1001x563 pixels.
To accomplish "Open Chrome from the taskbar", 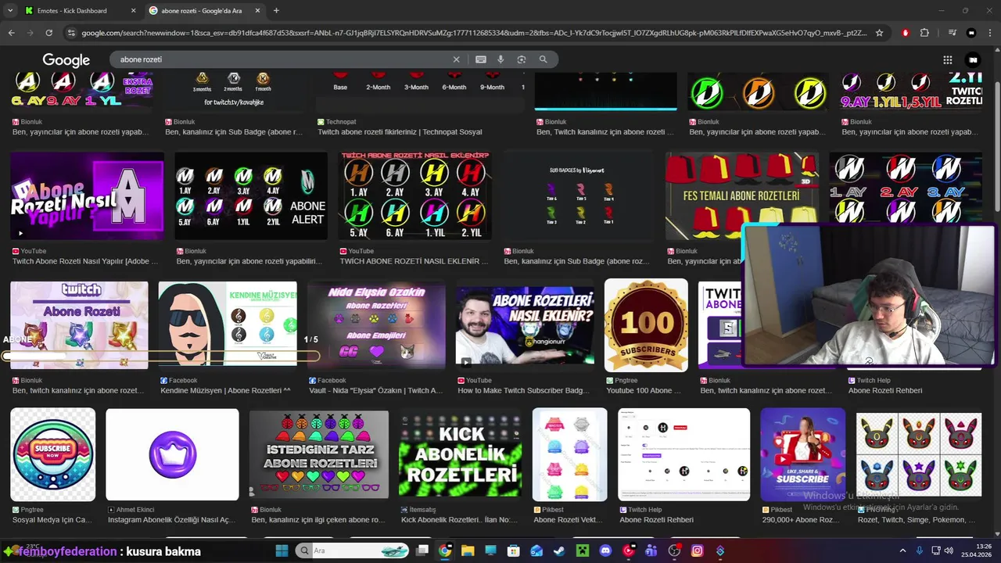I will pos(445,550).
